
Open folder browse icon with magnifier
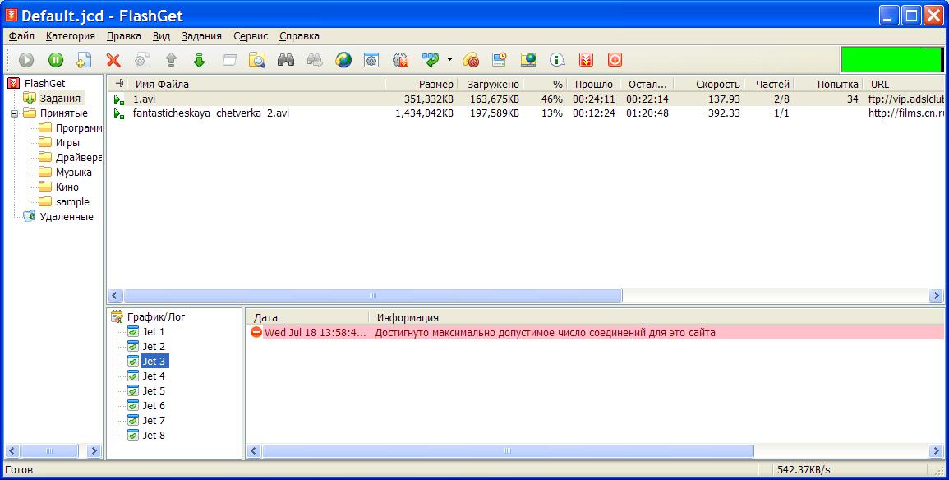coord(257,60)
